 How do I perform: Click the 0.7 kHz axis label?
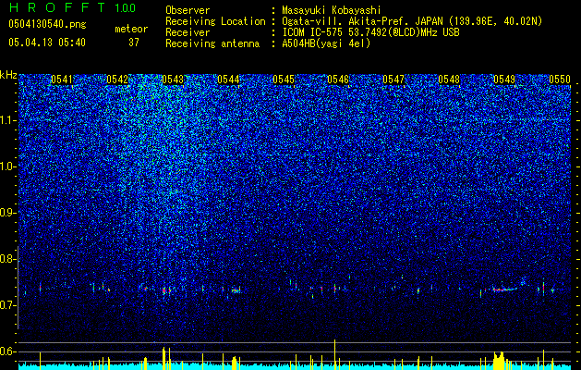[7, 305]
